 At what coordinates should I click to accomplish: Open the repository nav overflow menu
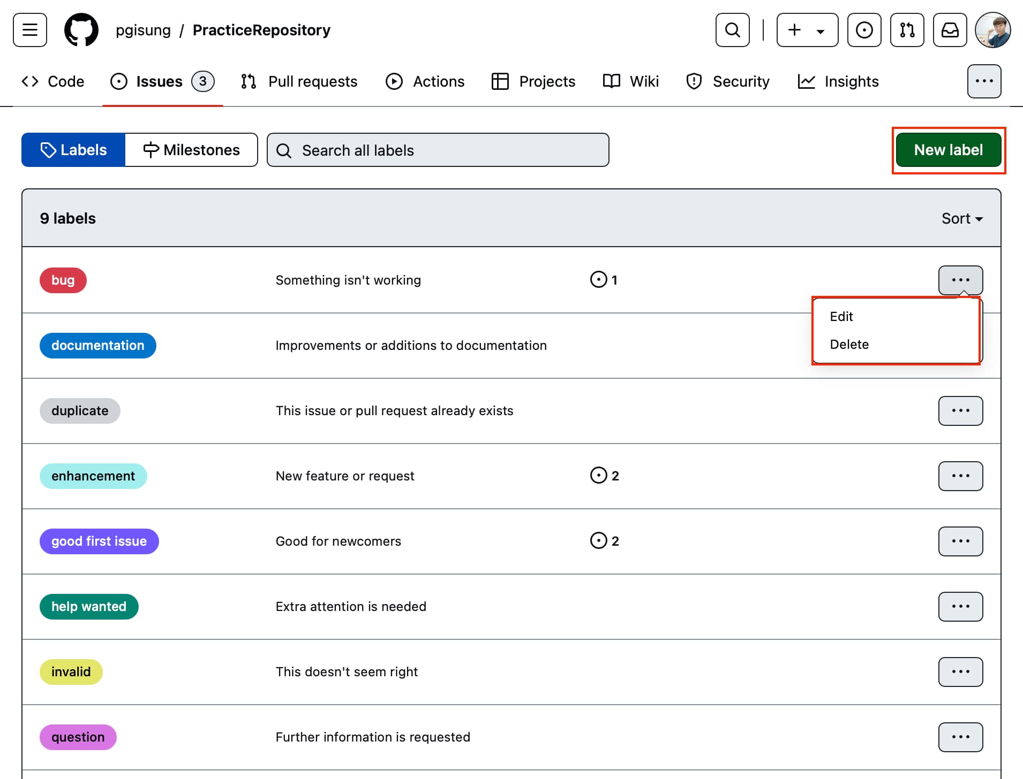pos(984,81)
